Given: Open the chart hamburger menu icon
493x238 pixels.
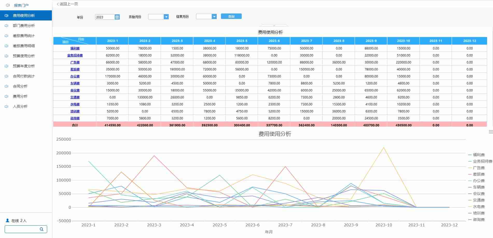Looking at the screenshot, I should coord(490,132).
